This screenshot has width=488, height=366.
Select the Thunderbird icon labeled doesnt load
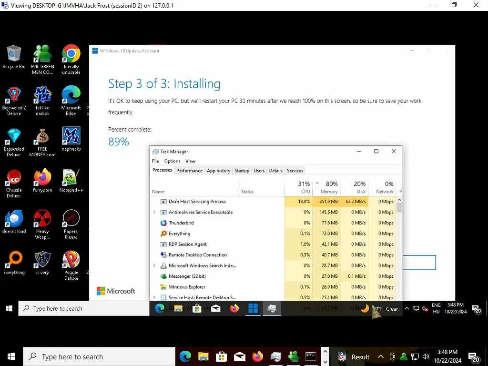[x=14, y=222]
